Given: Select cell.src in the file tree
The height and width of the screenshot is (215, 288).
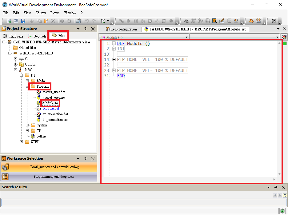Looking at the screenshot, I should [42, 136].
